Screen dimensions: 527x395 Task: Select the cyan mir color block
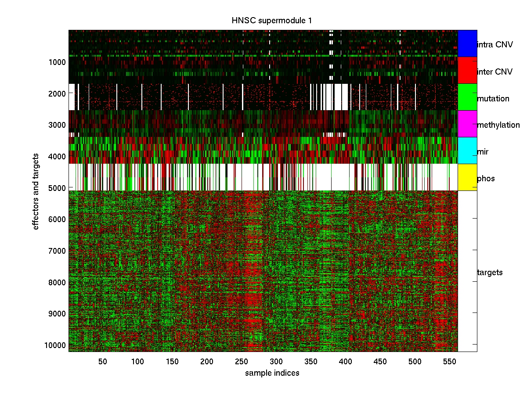pos(467,151)
